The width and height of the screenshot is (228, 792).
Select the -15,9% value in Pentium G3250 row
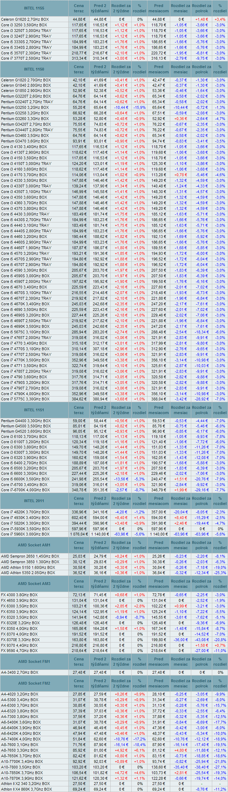pos(139,107)
